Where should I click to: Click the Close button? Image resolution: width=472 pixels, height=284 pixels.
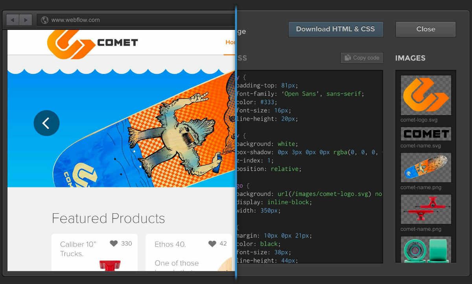click(x=426, y=29)
